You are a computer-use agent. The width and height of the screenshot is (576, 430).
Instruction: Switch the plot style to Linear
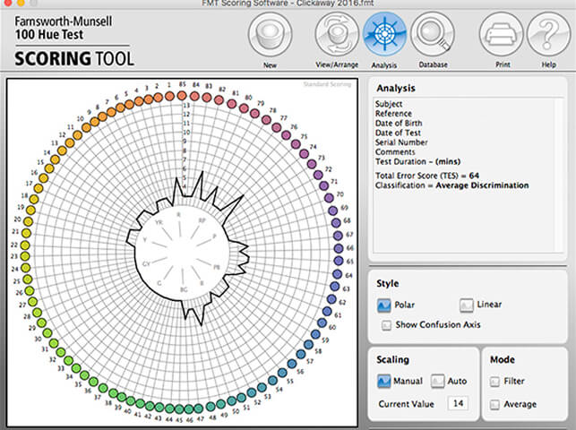[467, 306]
